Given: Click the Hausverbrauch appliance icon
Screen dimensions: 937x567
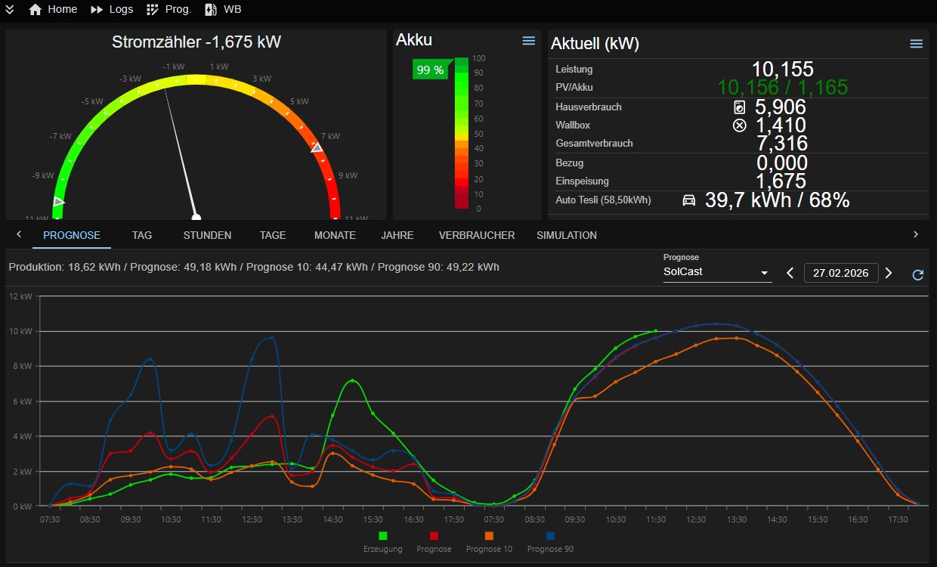Looking at the screenshot, I should point(740,107).
